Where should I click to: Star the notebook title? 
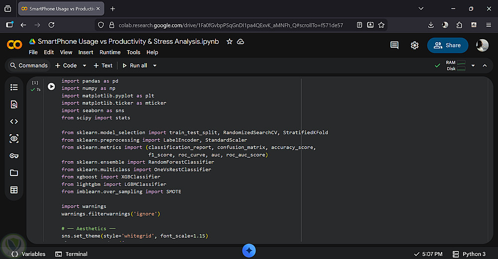click(229, 42)
